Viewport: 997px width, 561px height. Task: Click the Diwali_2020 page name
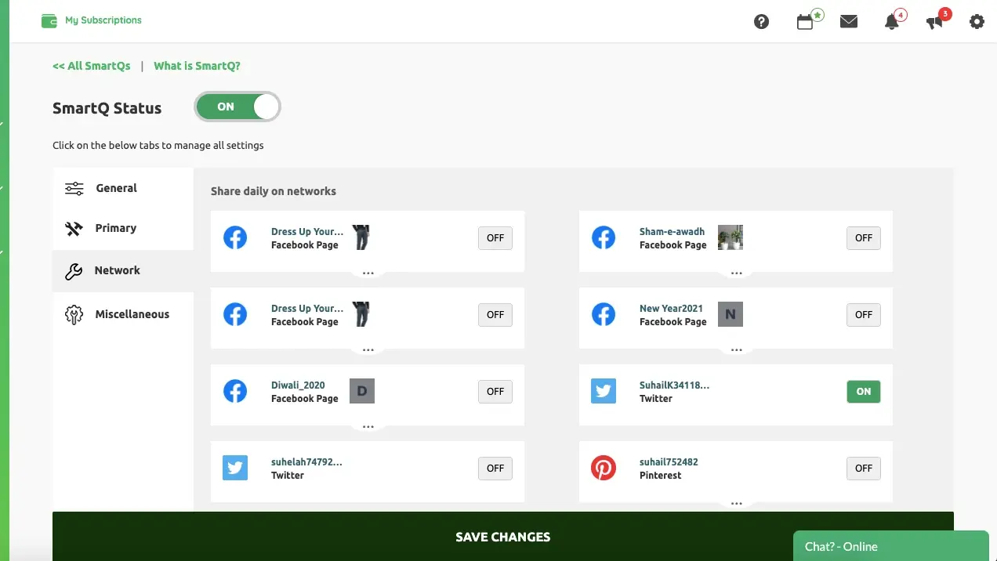click(x=298, y=385)
